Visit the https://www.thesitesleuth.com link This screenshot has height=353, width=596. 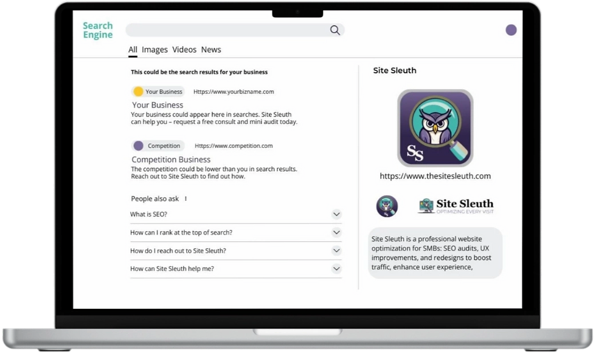435,176
